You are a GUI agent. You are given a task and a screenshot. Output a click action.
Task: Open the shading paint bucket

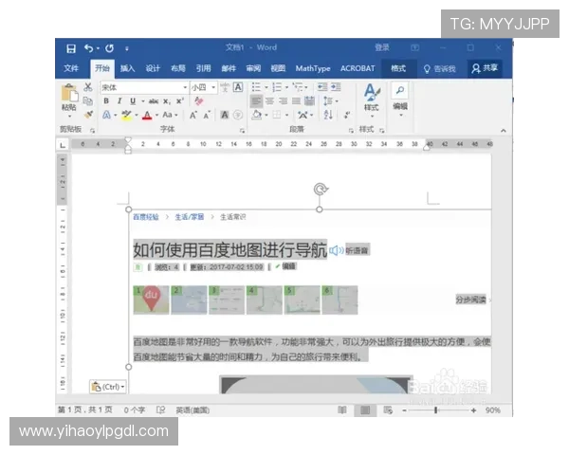pos(257,115)
